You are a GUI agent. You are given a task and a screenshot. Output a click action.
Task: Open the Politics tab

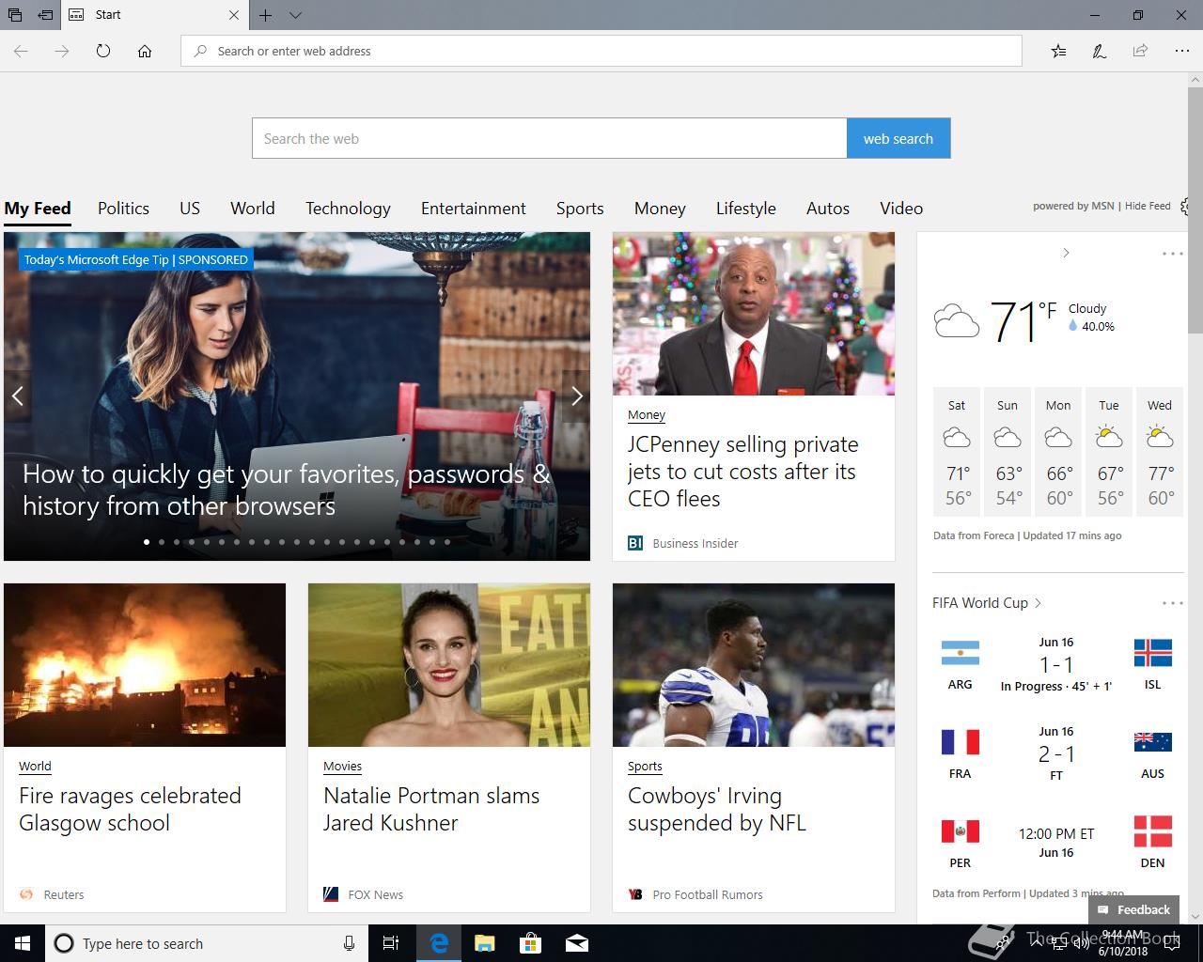[x=123, y=209]
